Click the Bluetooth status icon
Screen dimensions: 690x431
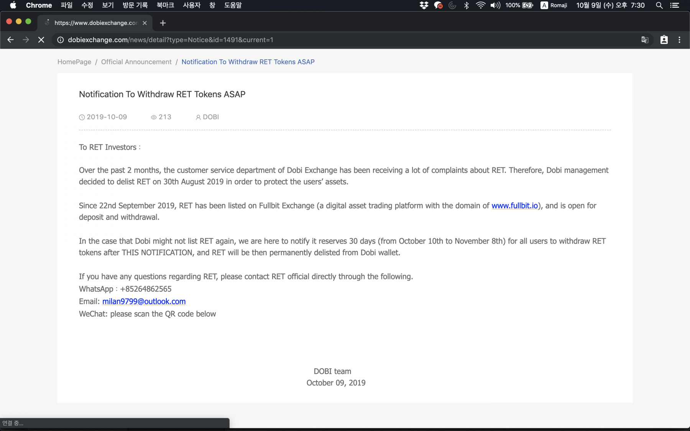(x=467, y=5)
